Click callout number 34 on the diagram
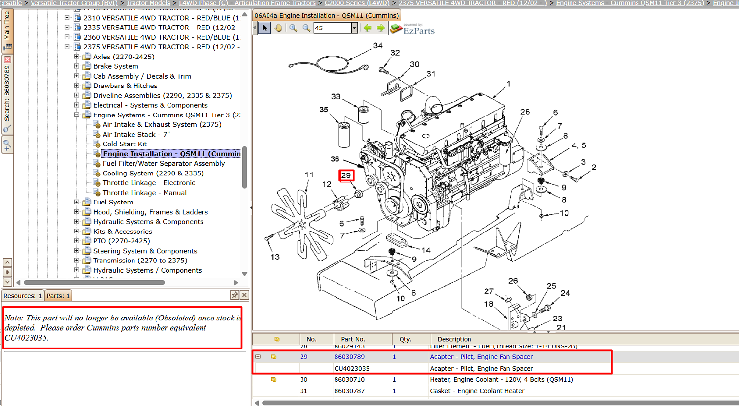This screenshot has height=406, width=739. (378, 45)
